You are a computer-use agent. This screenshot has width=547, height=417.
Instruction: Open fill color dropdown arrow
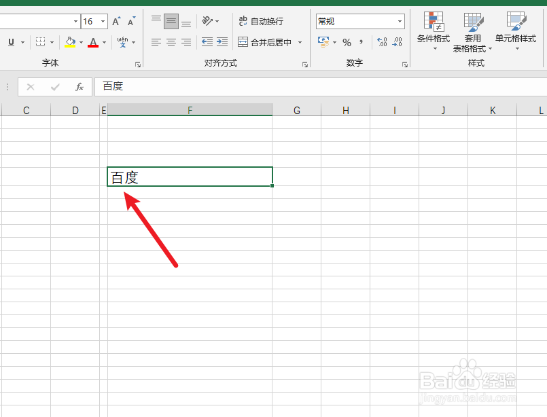coord(82,43)
